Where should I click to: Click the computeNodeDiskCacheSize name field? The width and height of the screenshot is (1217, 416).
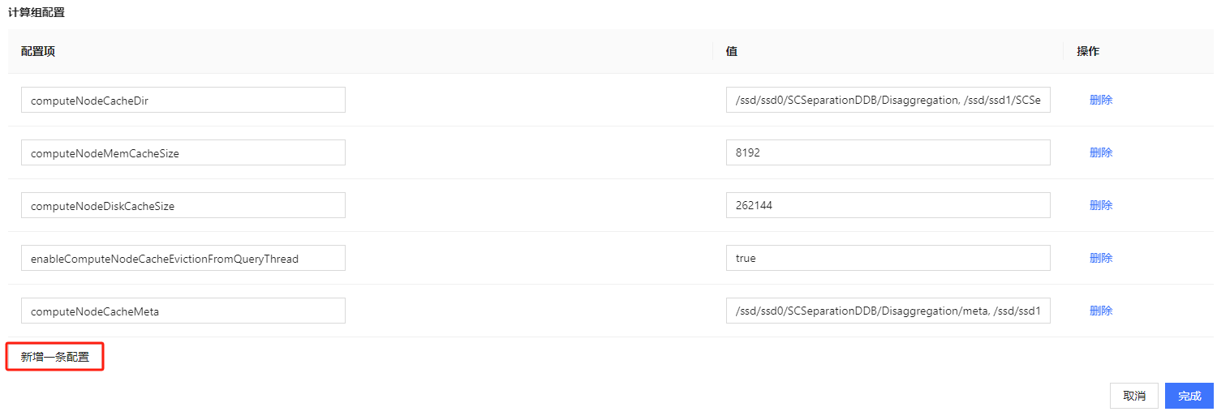(183, 205)
